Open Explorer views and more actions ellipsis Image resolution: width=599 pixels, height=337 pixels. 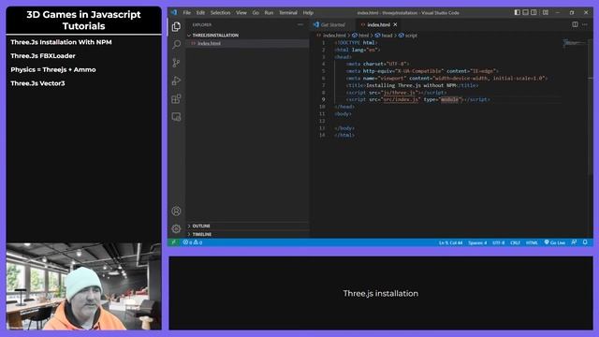pos(300,24)
